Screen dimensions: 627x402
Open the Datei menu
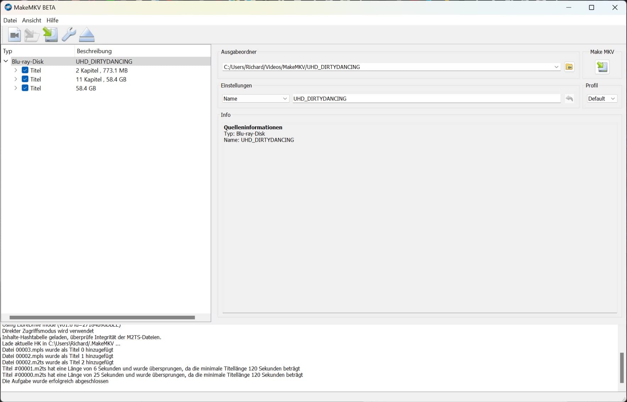click(x=10, y=20)
